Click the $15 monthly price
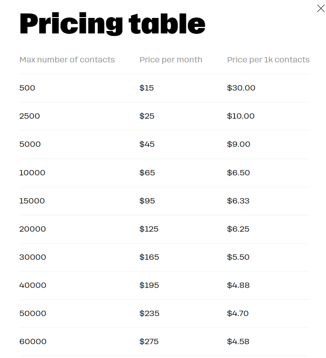The height and width of the screenshot is (358, 326). coord(147,88)
